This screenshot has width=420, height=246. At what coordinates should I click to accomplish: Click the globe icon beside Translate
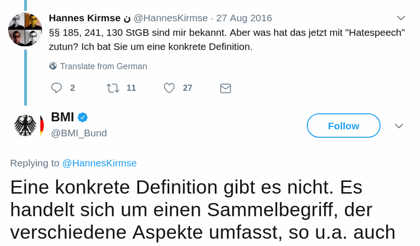[53, 66]
